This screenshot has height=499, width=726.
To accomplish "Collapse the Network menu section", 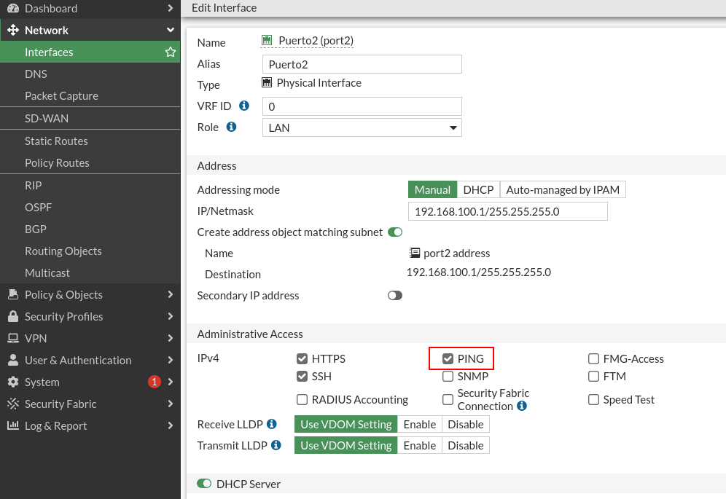I will point(90,30).
